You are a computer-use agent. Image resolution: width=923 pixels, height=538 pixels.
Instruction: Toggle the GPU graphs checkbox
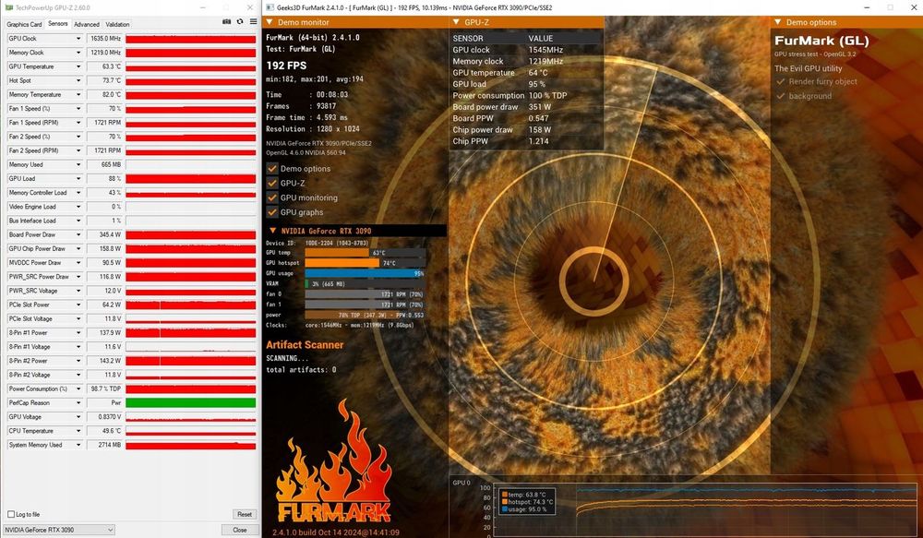click(x=272, y=212)
